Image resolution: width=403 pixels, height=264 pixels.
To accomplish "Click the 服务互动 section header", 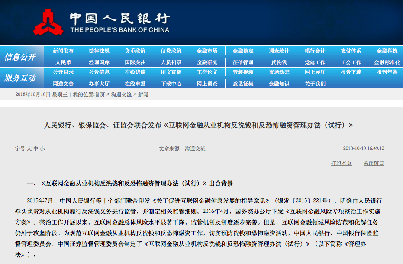I will (20, 78).
